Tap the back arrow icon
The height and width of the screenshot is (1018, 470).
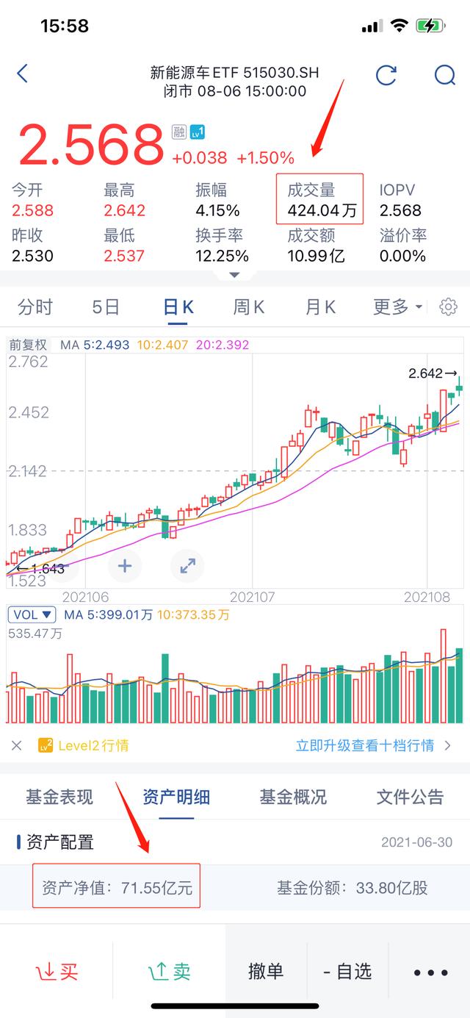23,74
